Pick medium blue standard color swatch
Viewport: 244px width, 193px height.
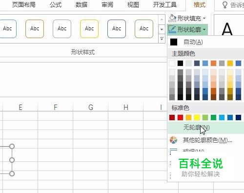click(230, 117)
